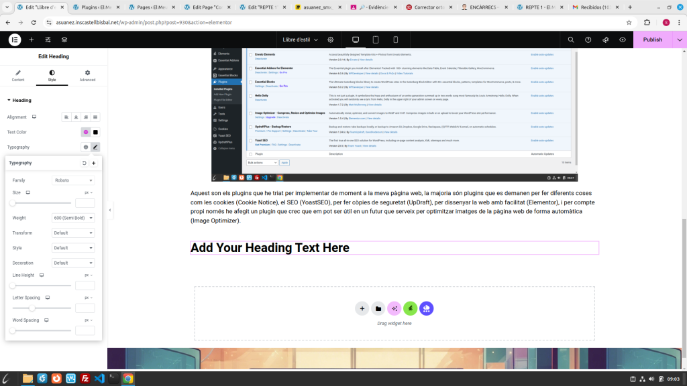Open the Structure layers icon
This screenshot has height=386, width=687.
[64, 40]
